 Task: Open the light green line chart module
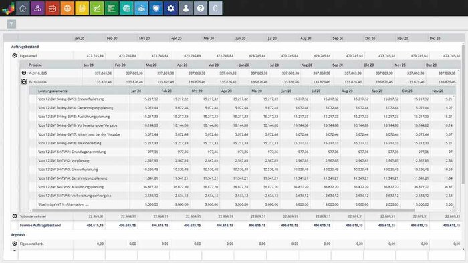click(x=97, y=8)
